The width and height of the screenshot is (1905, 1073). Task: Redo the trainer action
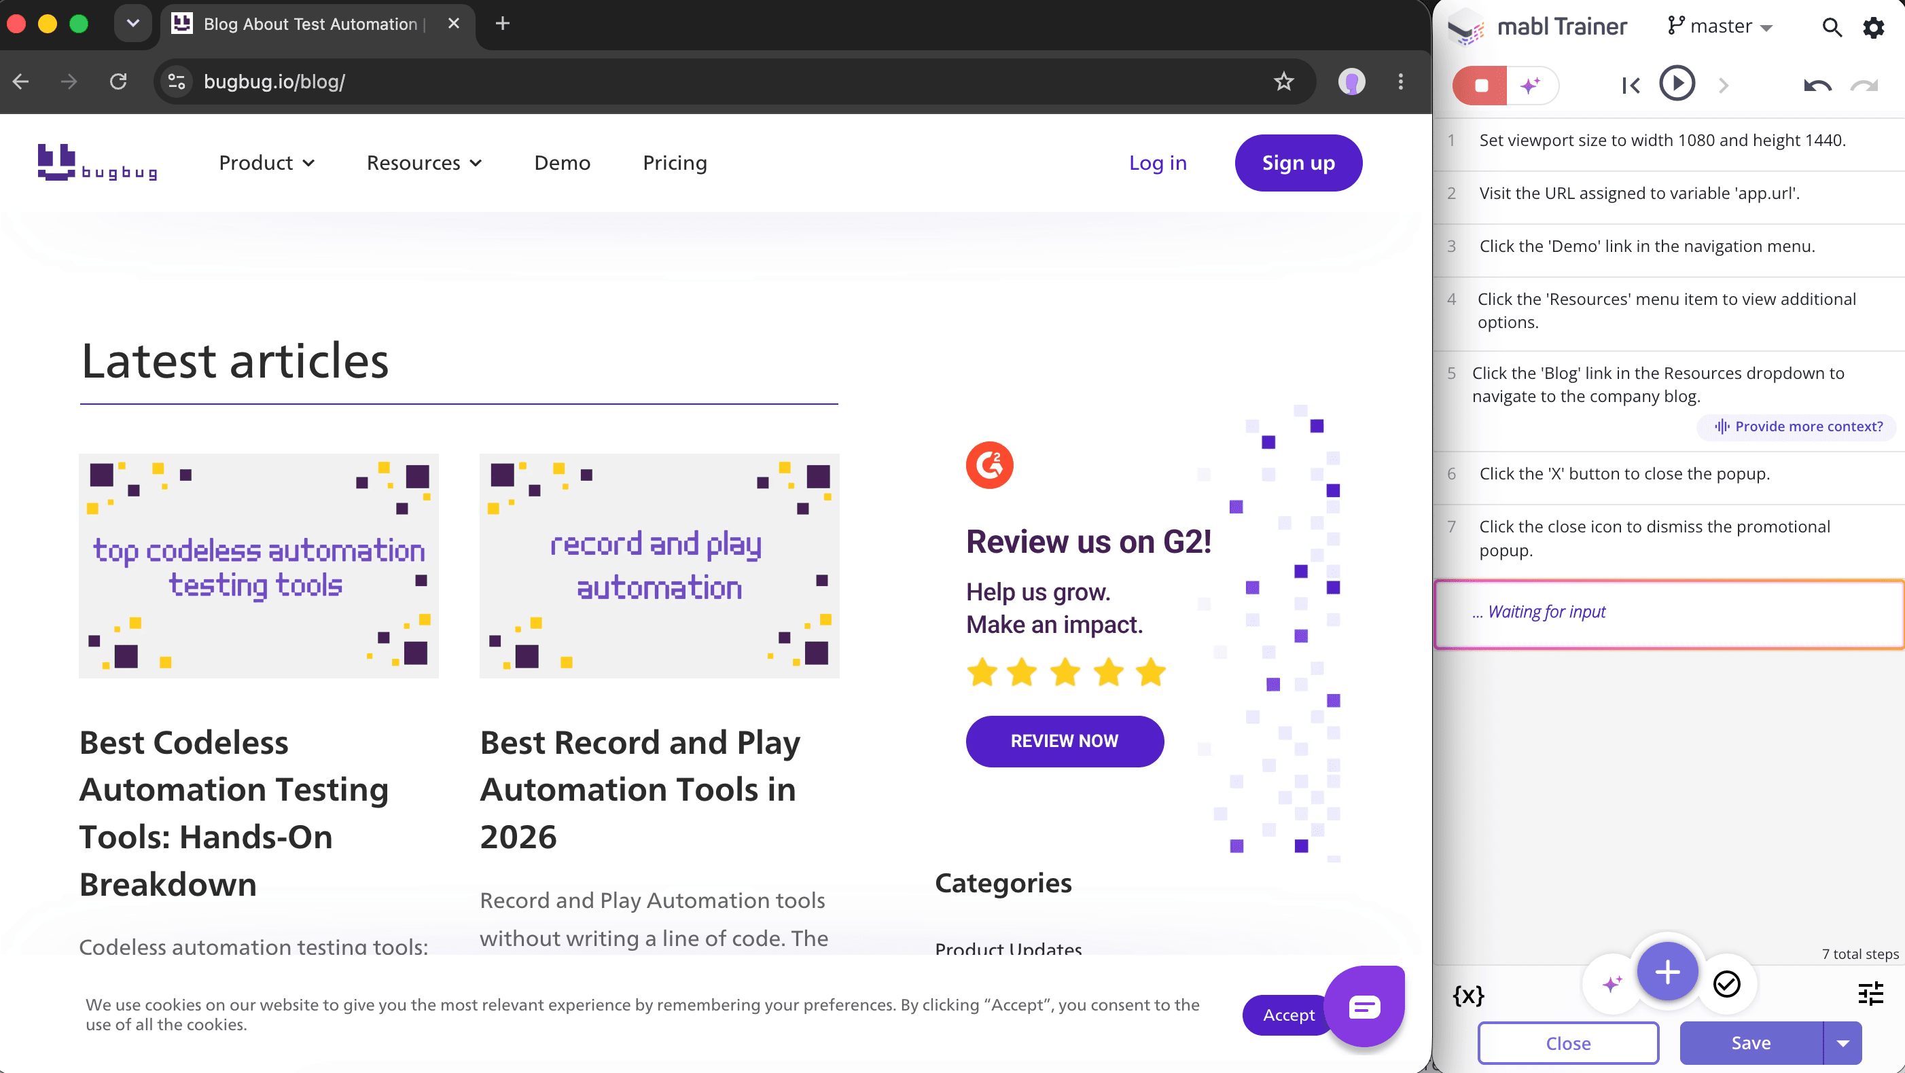[1864, 86]
